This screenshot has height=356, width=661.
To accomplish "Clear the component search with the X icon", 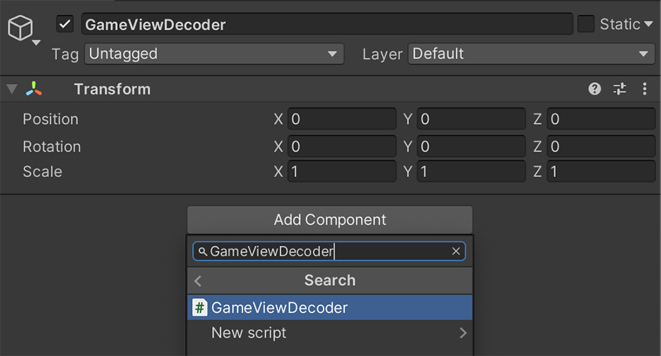I will point(456,251).
